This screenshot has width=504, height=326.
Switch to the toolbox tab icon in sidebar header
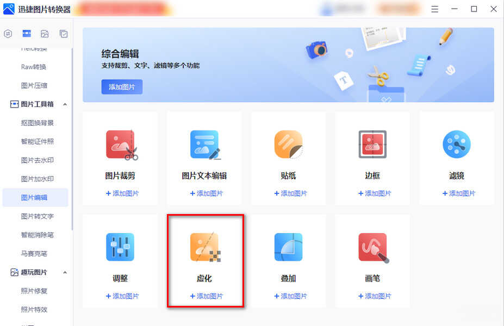pyautogui.click(x=27, y=33)
